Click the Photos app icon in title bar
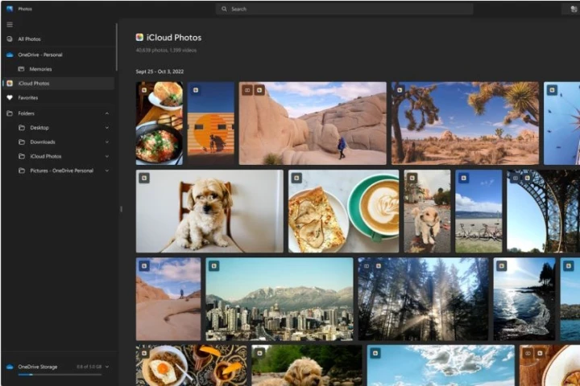 [9, 9]
